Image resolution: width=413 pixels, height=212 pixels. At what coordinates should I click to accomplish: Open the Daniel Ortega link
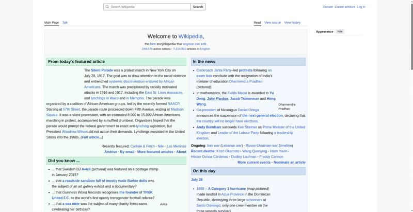click(x=248, y=110)
